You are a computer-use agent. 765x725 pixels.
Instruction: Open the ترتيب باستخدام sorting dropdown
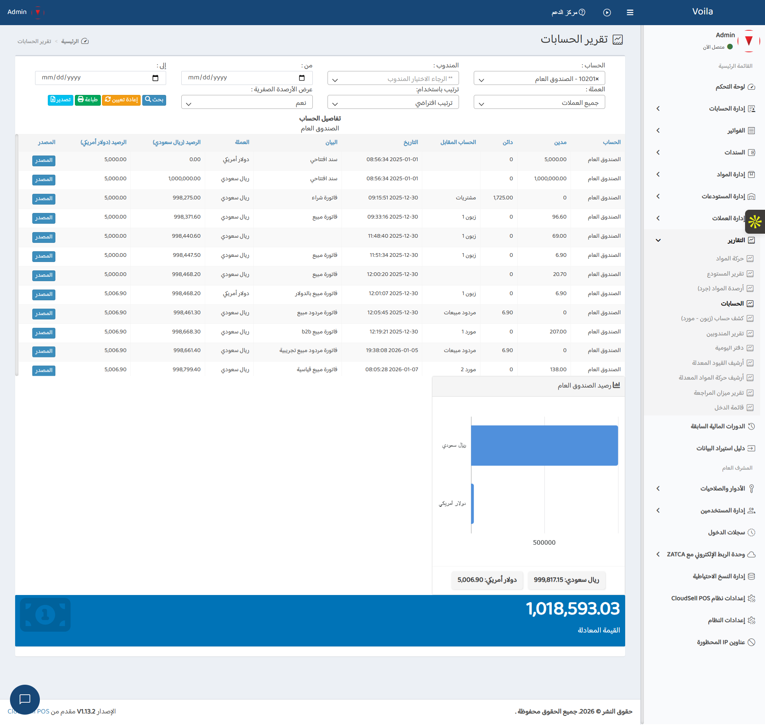(393, 102)
